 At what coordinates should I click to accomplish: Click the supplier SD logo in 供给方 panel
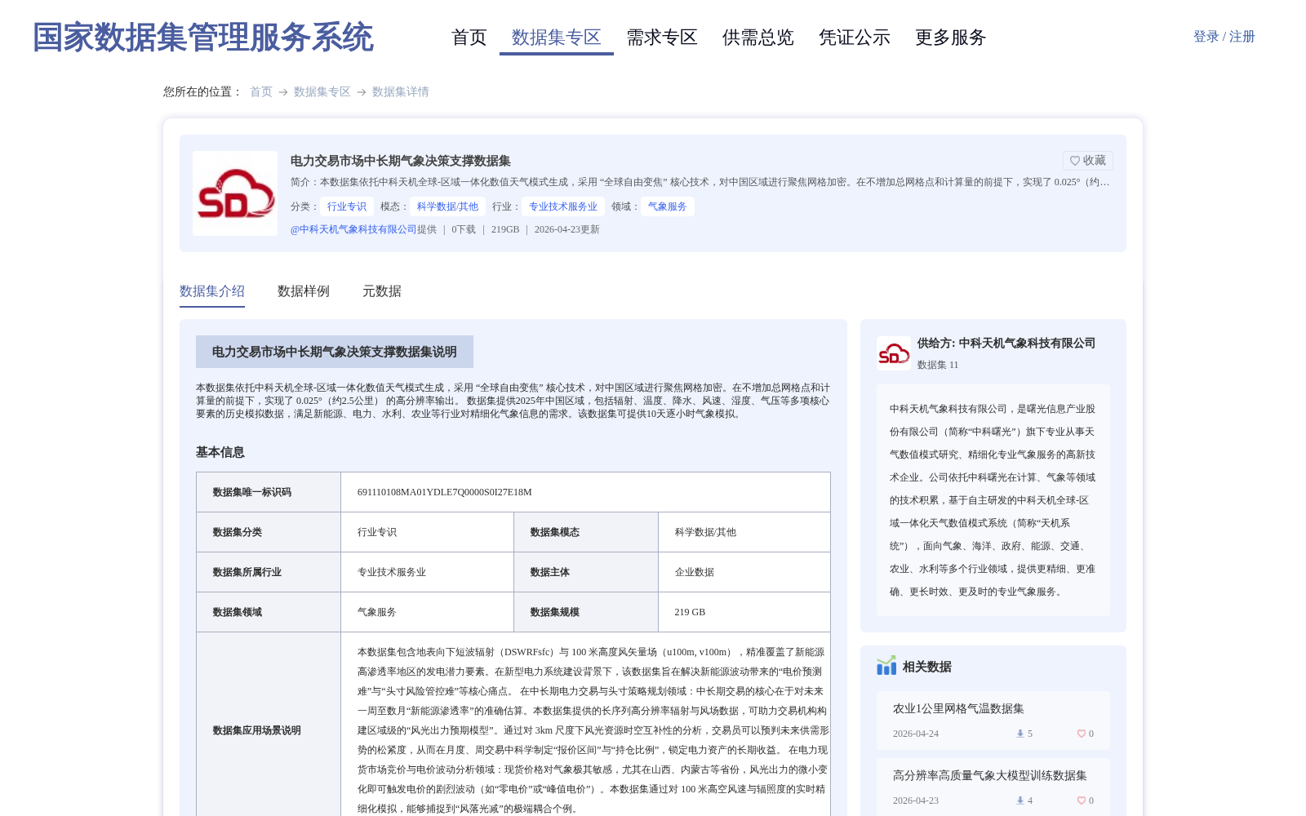894,353
